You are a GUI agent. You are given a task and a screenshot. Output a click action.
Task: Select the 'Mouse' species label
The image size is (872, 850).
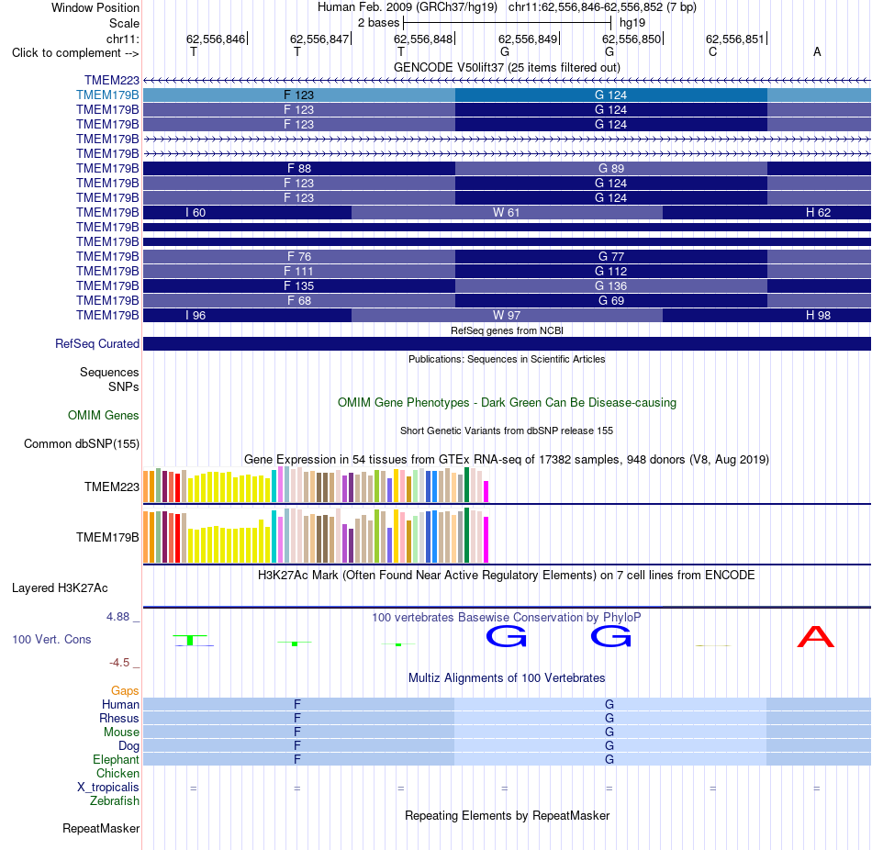[x=121, y=733]
